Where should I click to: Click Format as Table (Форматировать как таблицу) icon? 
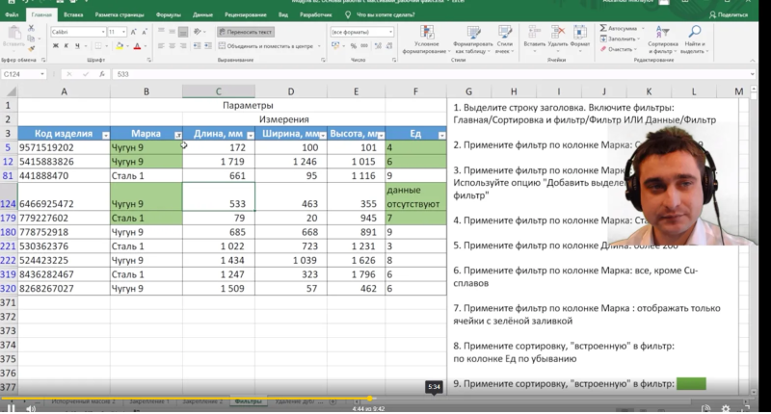coord(473,39)
